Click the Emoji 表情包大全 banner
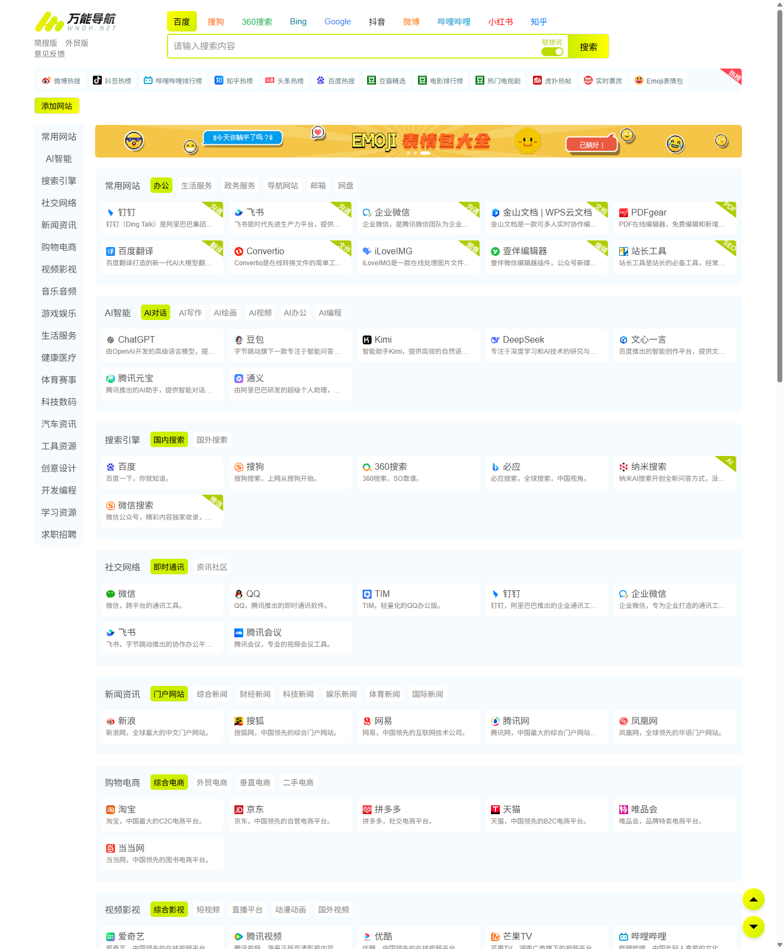 418,141
